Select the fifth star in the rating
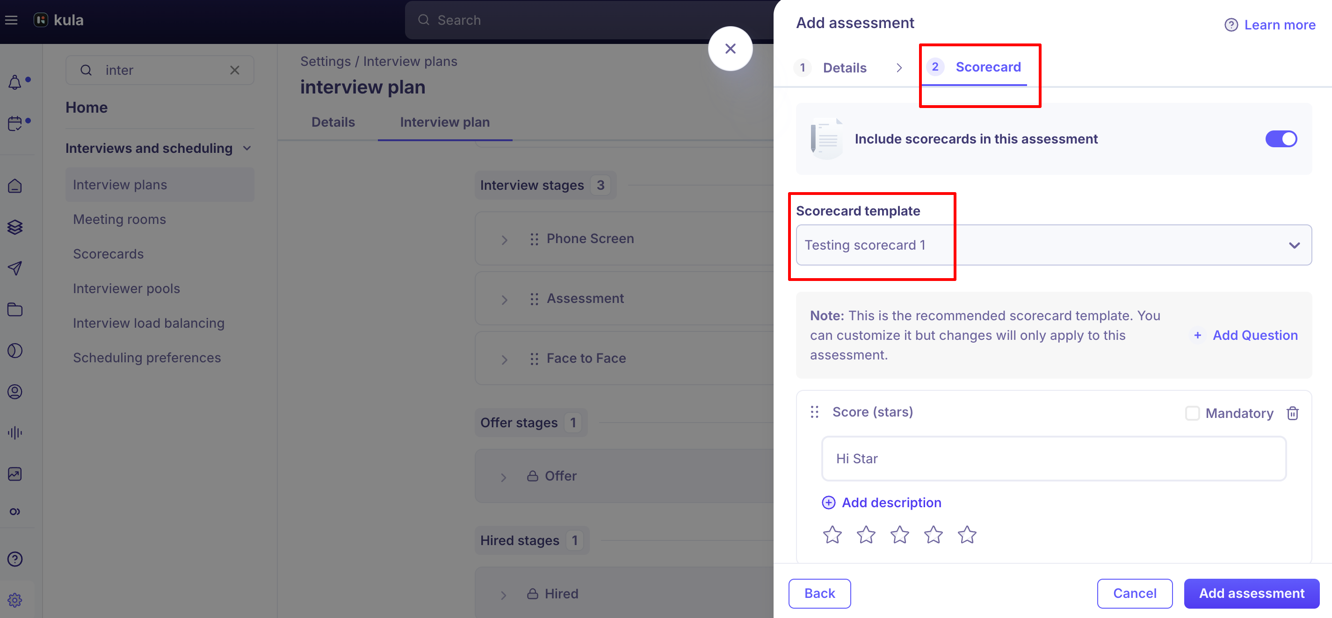This screenshot has height=618, width=1332. [967, 534]
